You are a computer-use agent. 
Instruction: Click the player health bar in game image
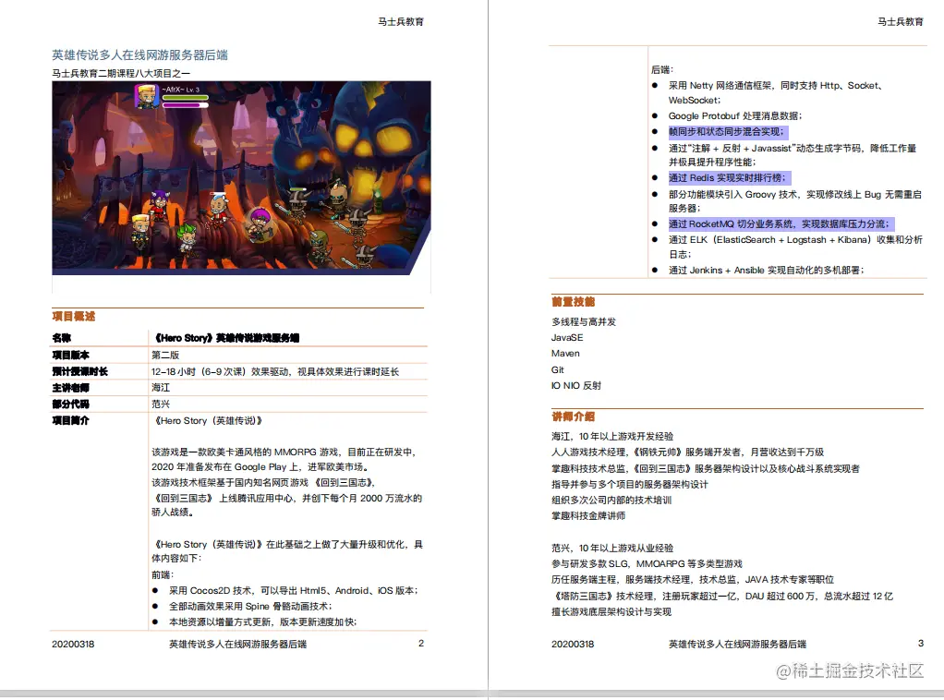pyautogui.click(x=185, y=97)
